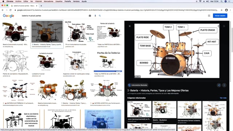Open the blue handwritten drum diagram thumbnail
The image size is (233, 131).
(103, 119)
